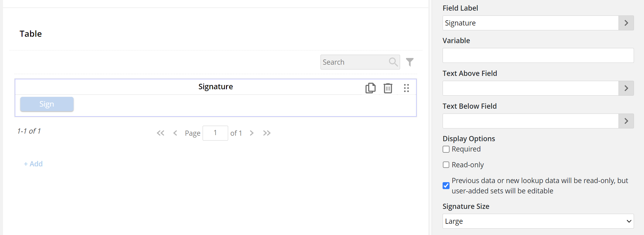Toggle the Read-only checkbox
Viewport: 644px width, 235px height.
pos(446,165)
